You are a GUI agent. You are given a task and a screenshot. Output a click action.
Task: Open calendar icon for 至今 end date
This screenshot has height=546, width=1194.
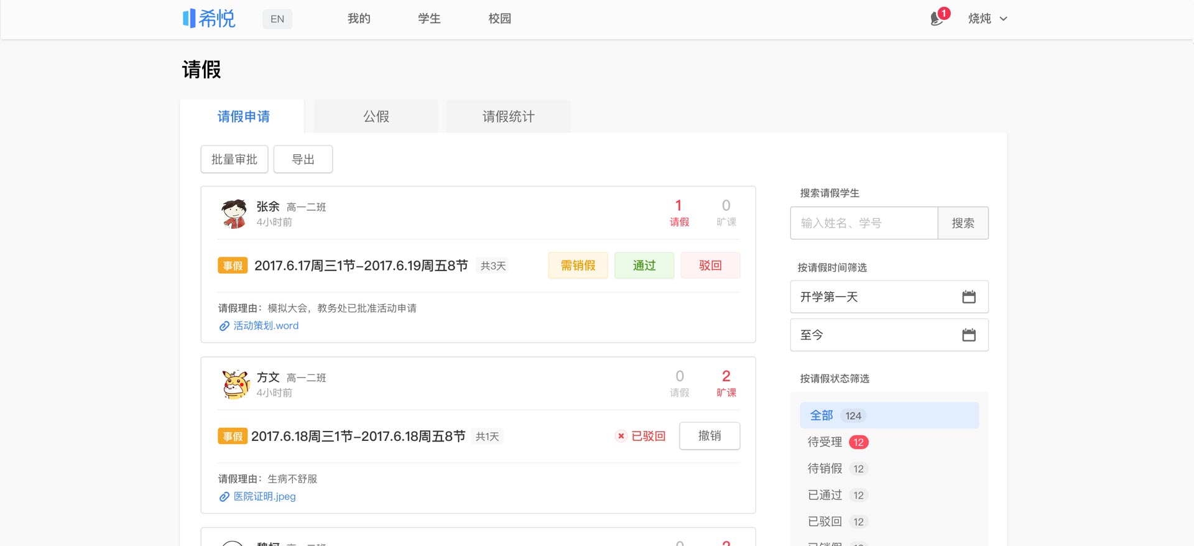pos(968,335)
